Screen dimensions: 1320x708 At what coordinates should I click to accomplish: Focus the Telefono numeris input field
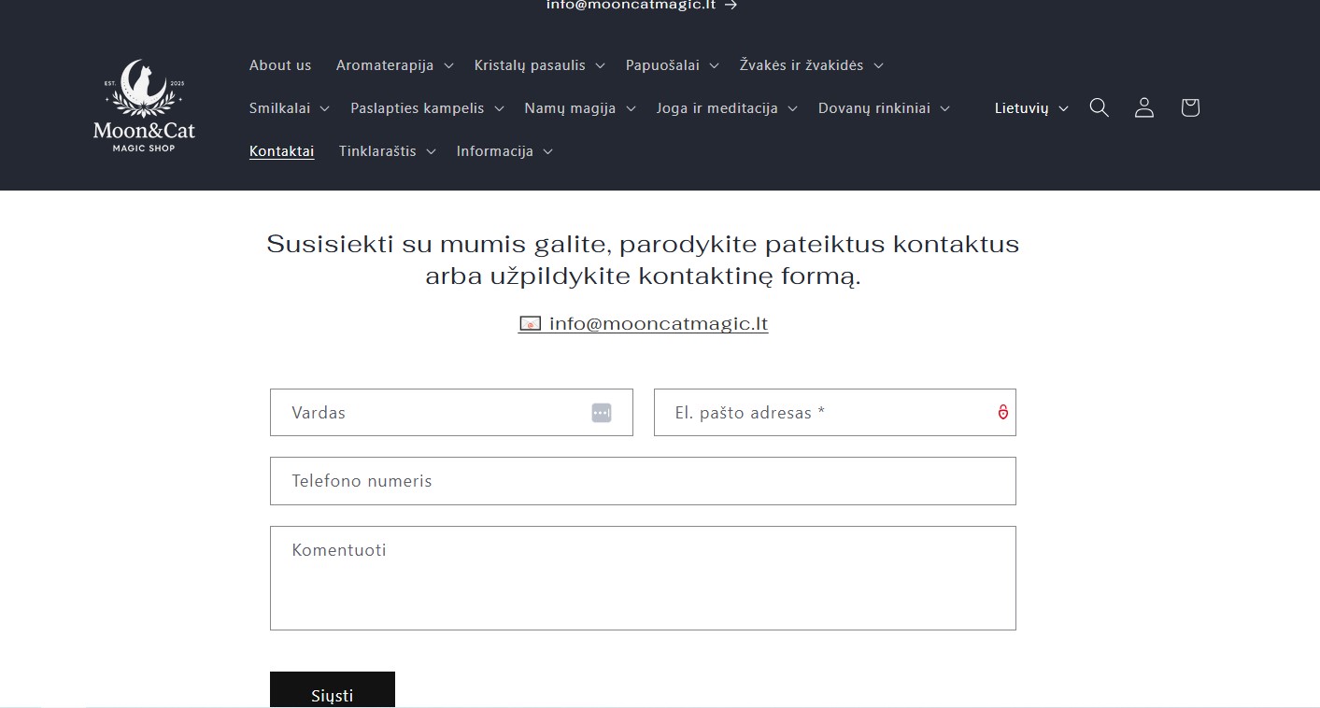pos(643,481)
